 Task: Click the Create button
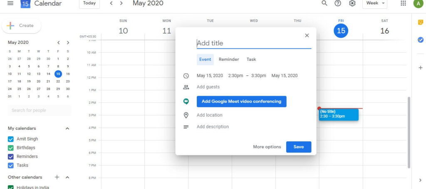pyautogui.click(x=22, y=26)
